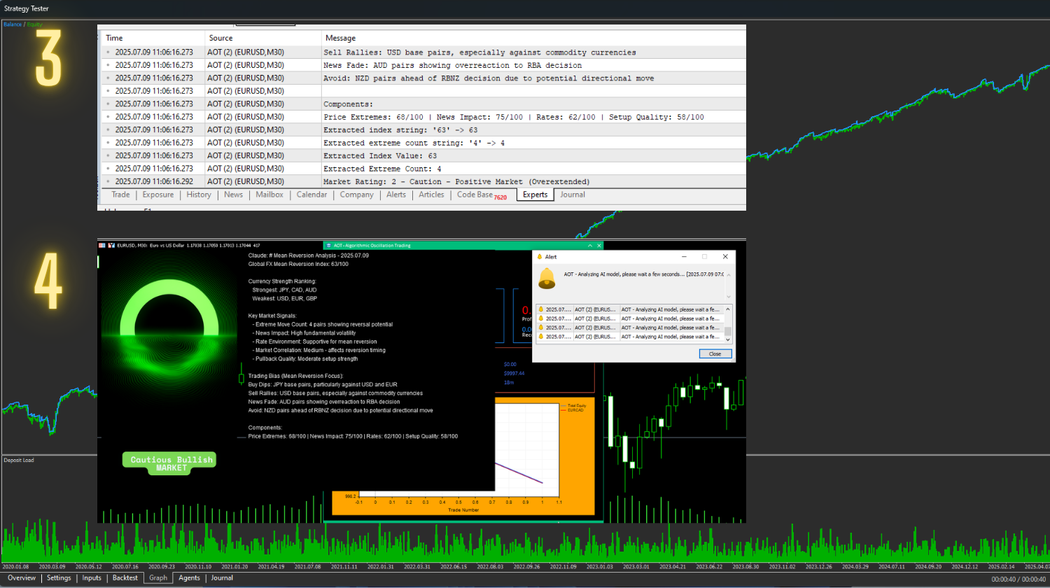Screen dimensions: 1050x588
Task: Select the 'News Fade' log message row
Action: tap(423, 65)
